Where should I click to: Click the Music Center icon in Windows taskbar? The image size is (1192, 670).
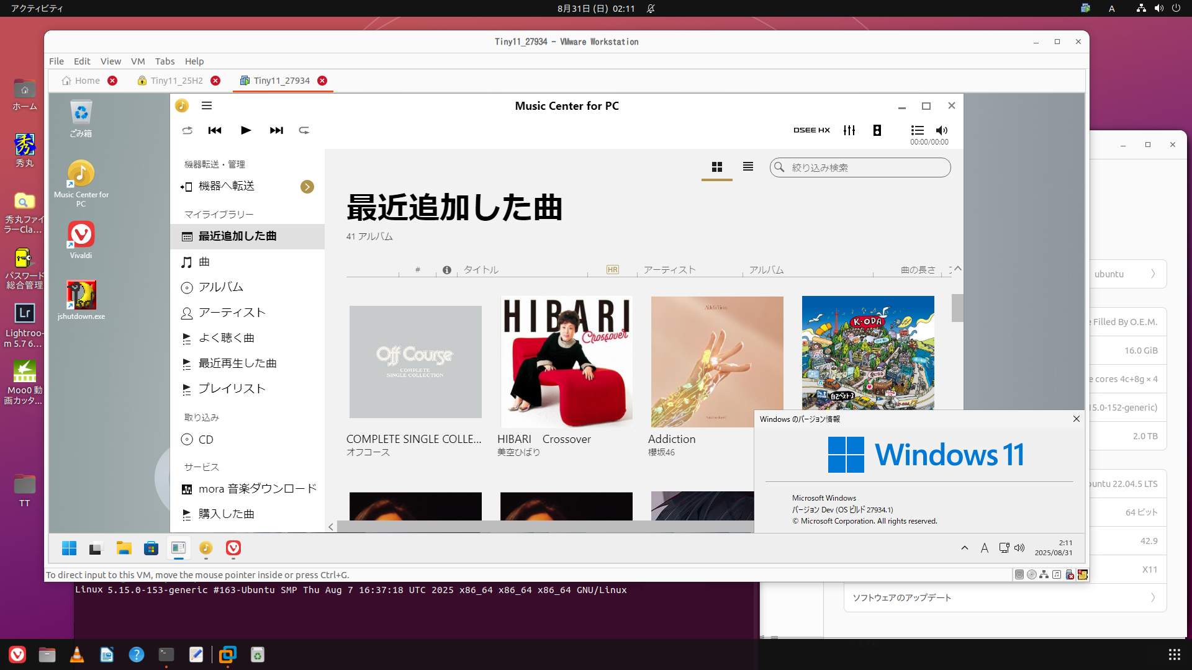(205, 548)
